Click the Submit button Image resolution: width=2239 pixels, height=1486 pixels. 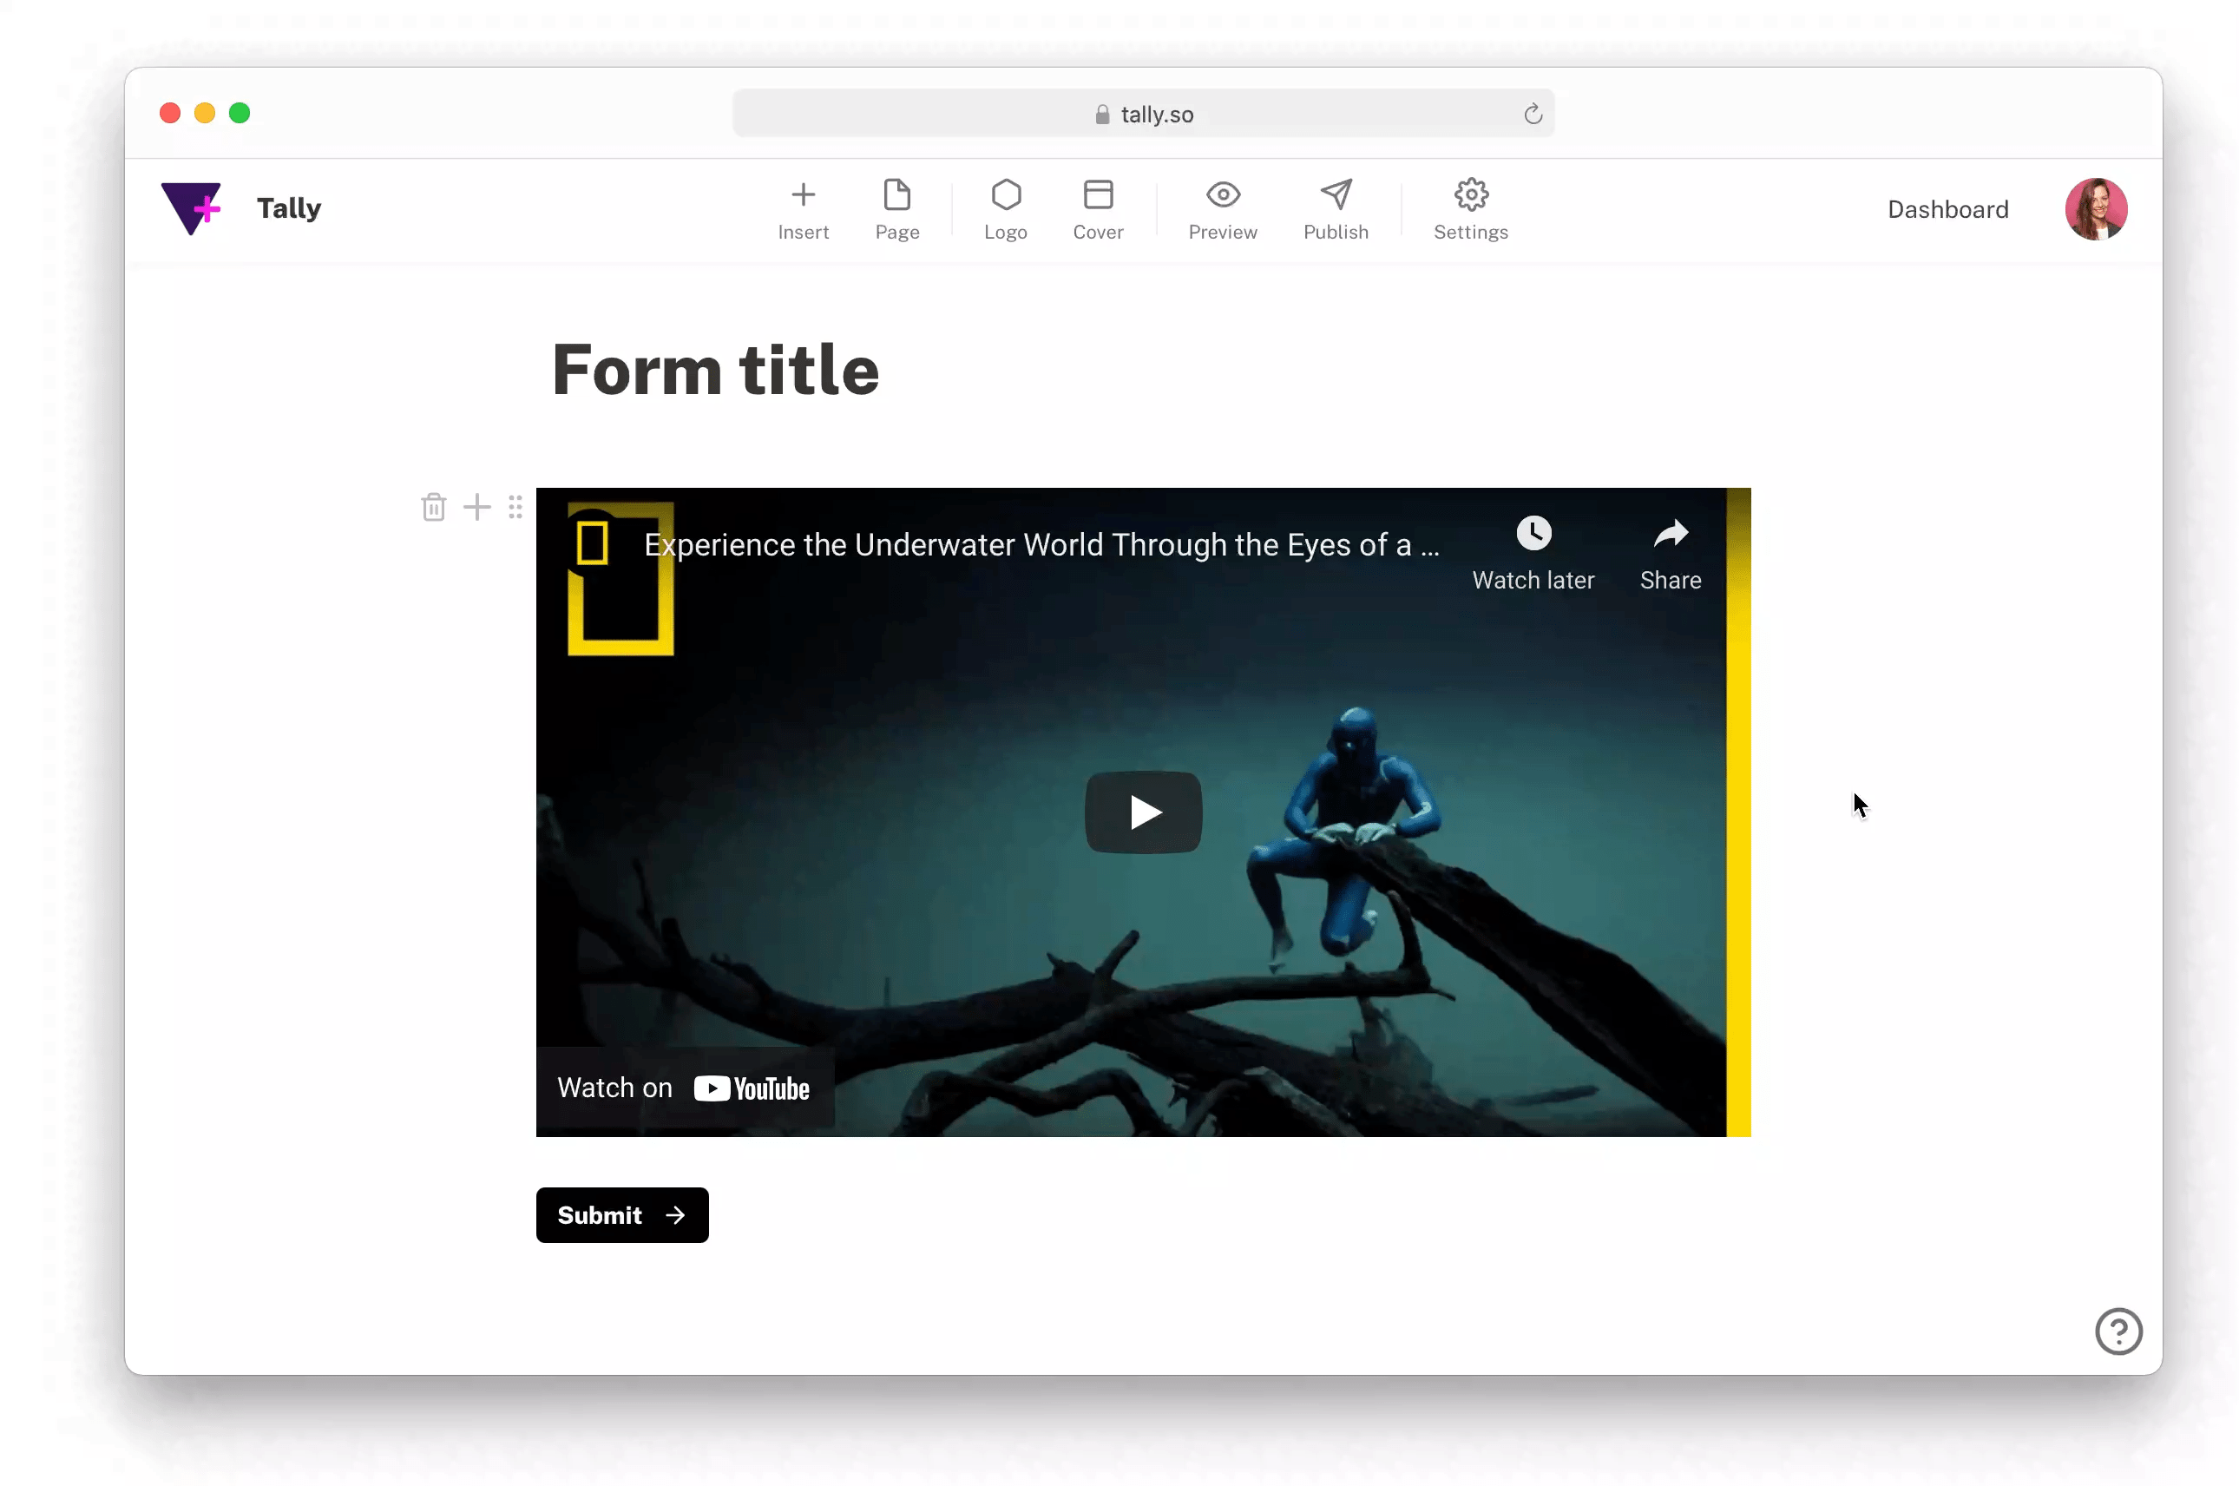pos(621,1215)
